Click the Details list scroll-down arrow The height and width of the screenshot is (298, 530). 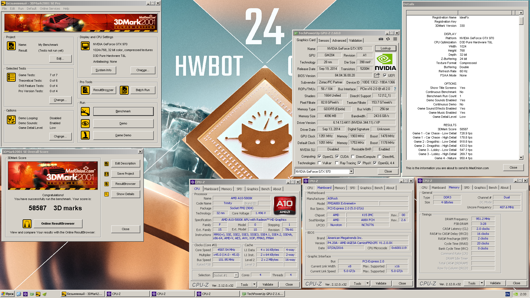coord(521,158)
